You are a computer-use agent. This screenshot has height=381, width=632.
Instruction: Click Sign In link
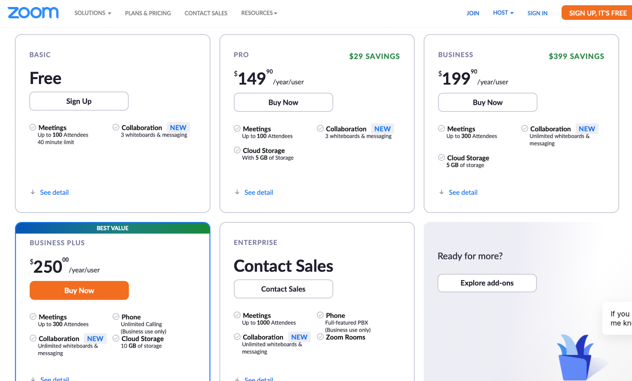click(x=537, y=13)
